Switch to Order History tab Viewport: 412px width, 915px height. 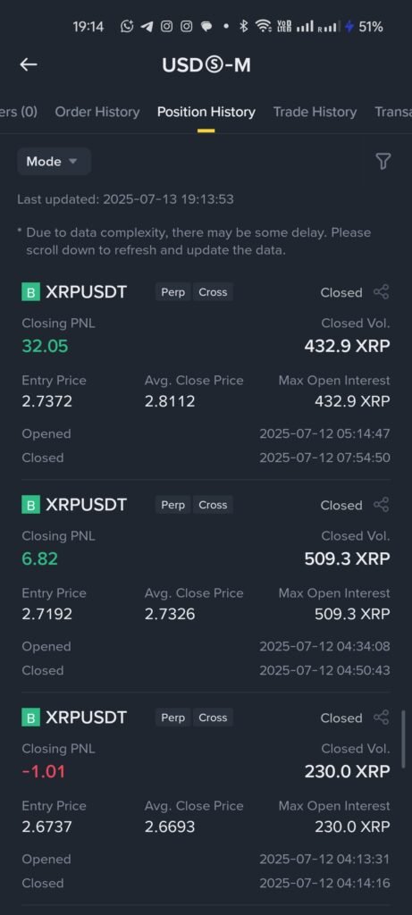tap(97, 112)
